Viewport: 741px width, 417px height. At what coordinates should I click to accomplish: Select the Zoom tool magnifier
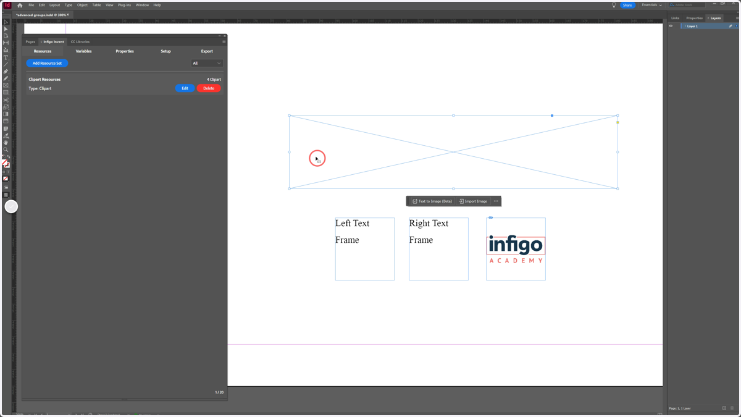[6, 150]
